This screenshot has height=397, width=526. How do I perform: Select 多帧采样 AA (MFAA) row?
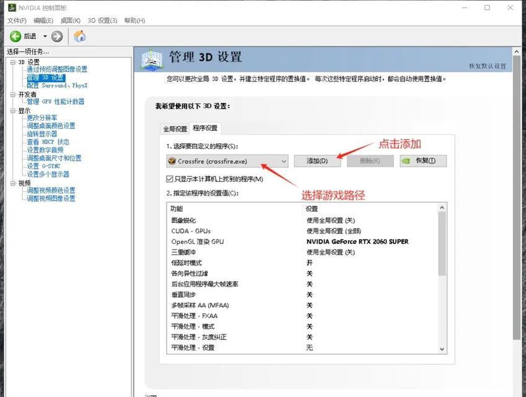(x=302, y=305)
